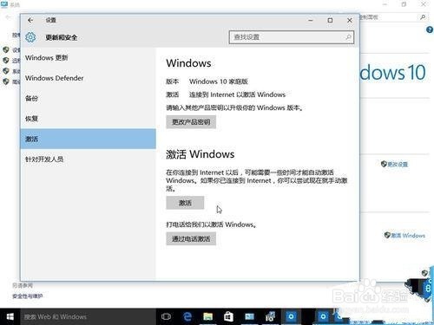Screen dimensions: 434x325
Task: Open Task View on the taskbar
Action: point(166,316)
